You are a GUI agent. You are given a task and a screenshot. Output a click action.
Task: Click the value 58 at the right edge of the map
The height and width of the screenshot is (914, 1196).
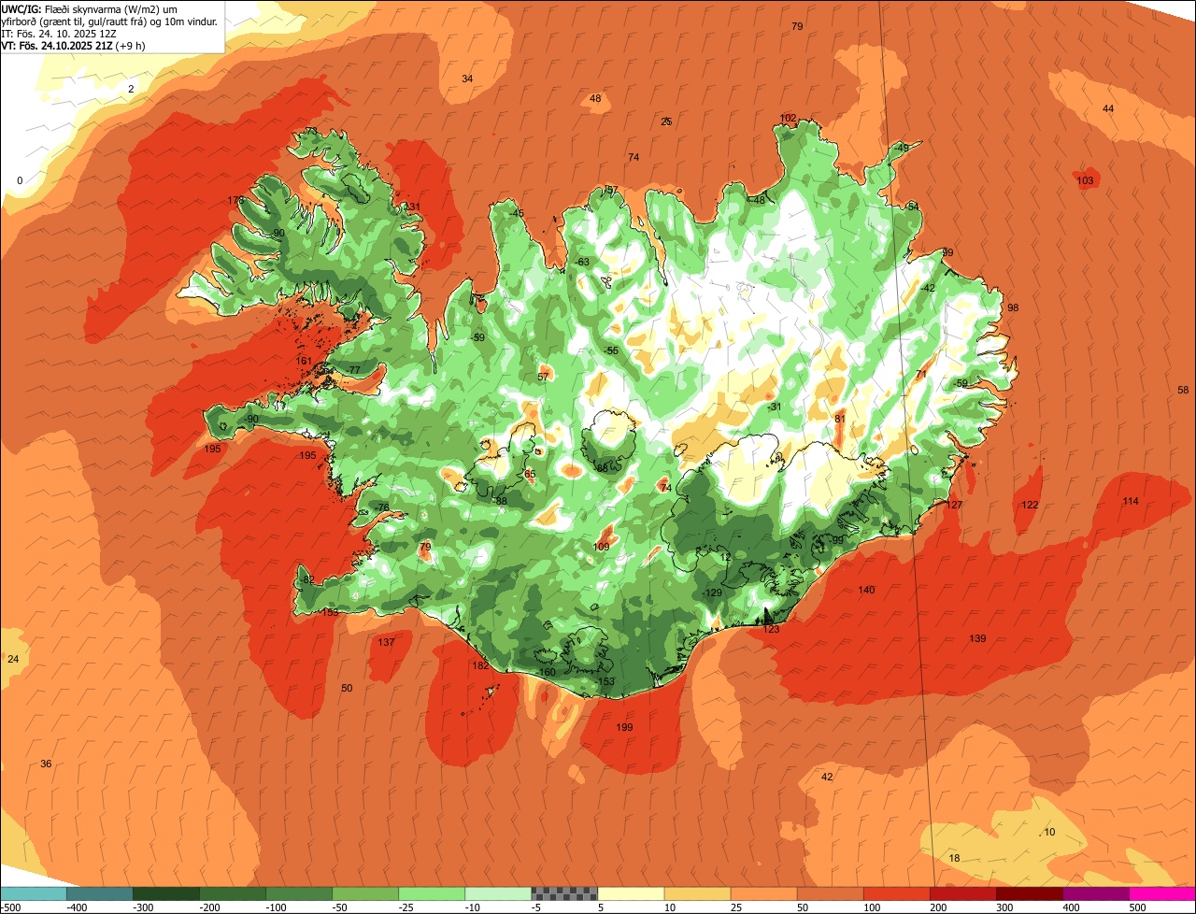(x=1183, y=390)
